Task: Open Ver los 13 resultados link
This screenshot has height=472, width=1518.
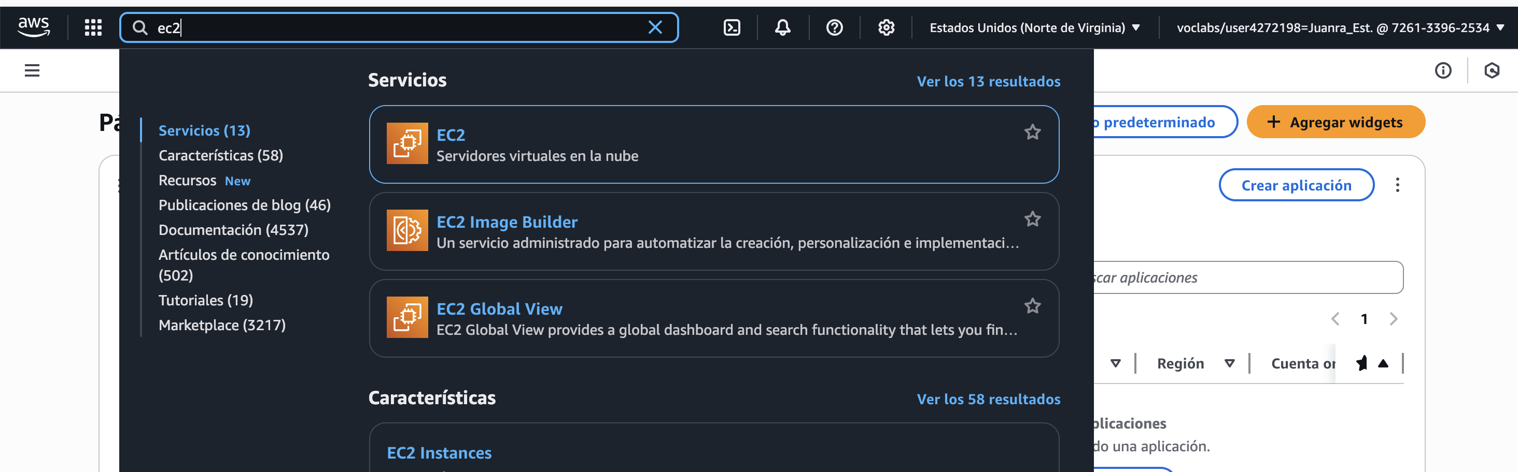Action: 989,81
